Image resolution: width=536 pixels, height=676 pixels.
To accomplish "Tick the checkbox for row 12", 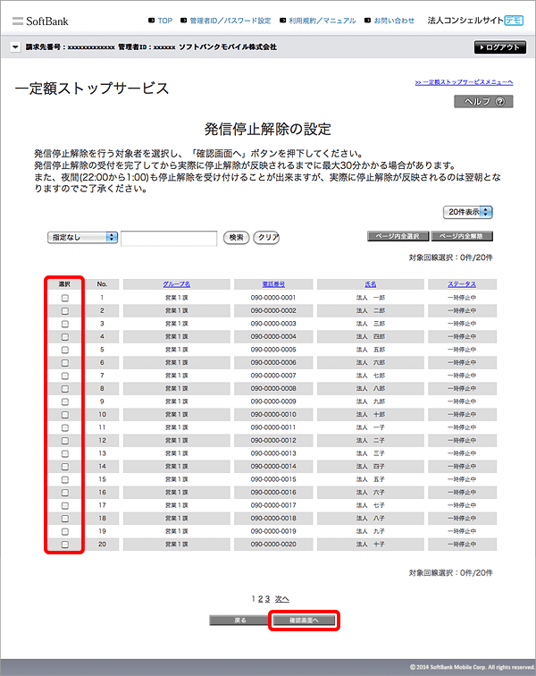I will click(64, 441).
